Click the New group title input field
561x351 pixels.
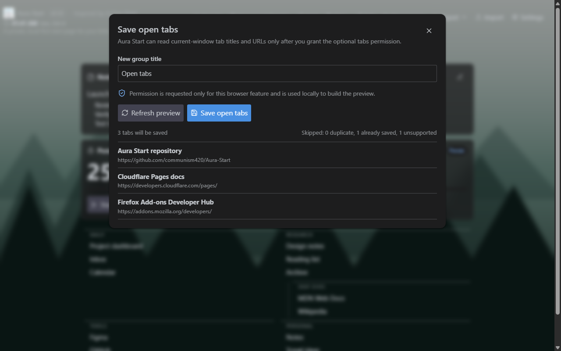click(277, 74)
